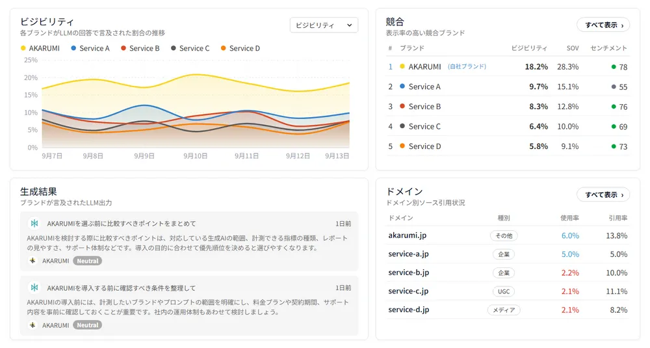Select Service A in competitor table
650x348 pixels.
point(508,87)
